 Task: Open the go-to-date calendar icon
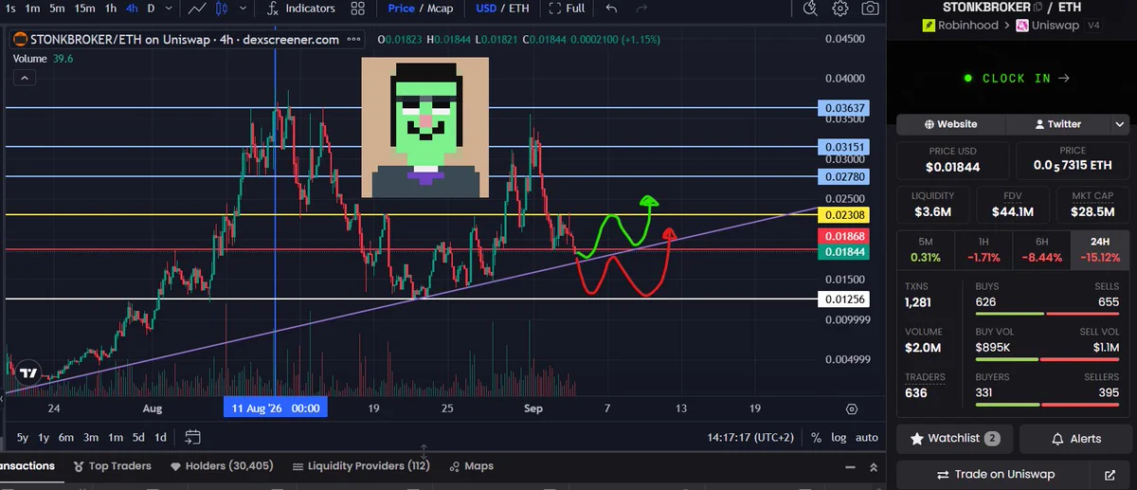point(193,438)
